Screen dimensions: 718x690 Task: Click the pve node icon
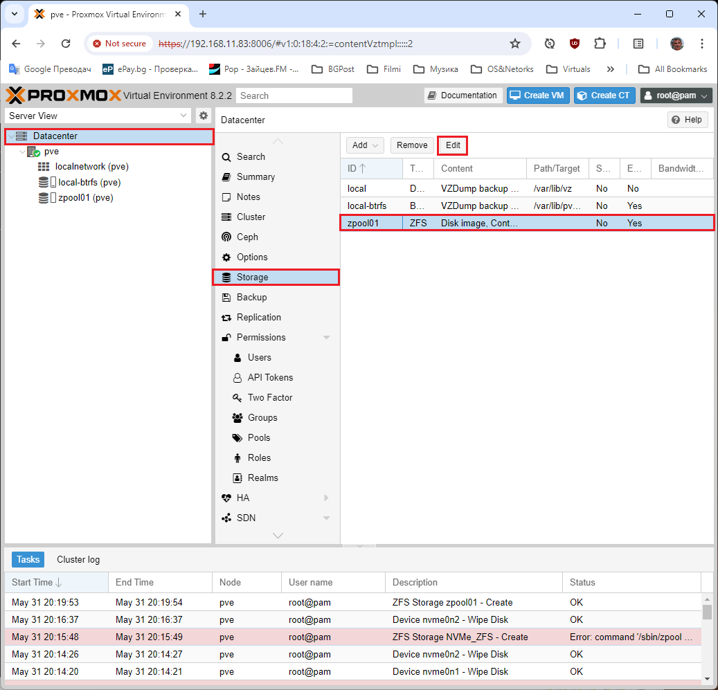[x=33, y=152]
